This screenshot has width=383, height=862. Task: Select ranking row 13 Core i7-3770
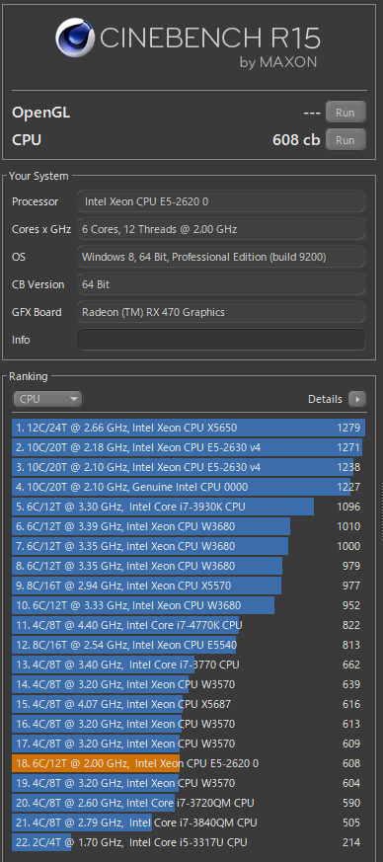[189, 666]
